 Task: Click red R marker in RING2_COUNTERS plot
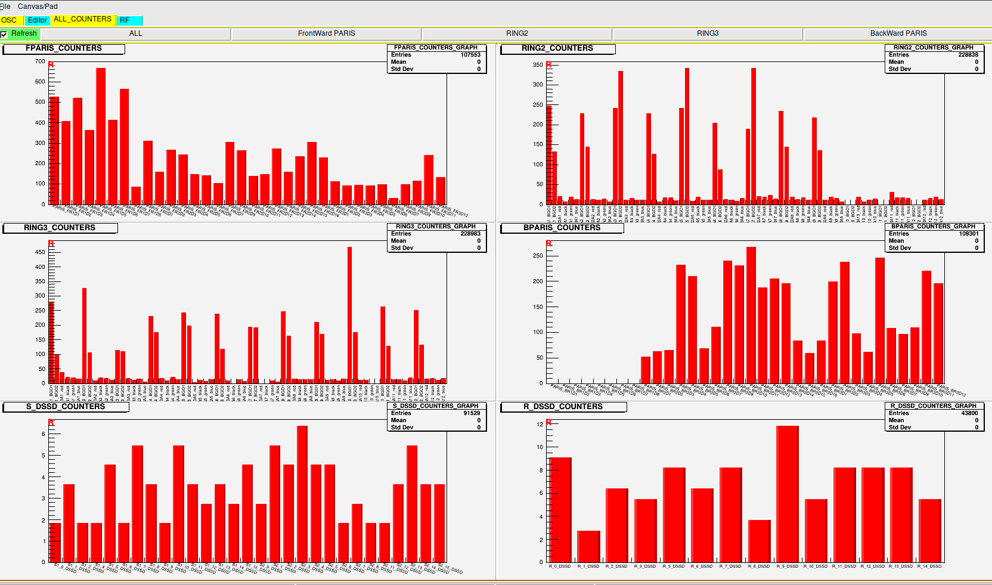(548, 64)
